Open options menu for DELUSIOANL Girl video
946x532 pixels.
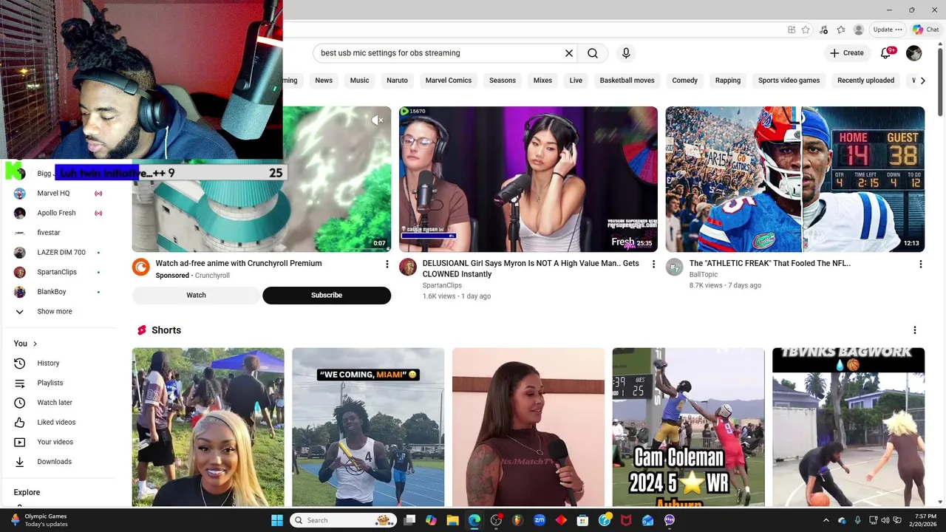coord(653,264)
